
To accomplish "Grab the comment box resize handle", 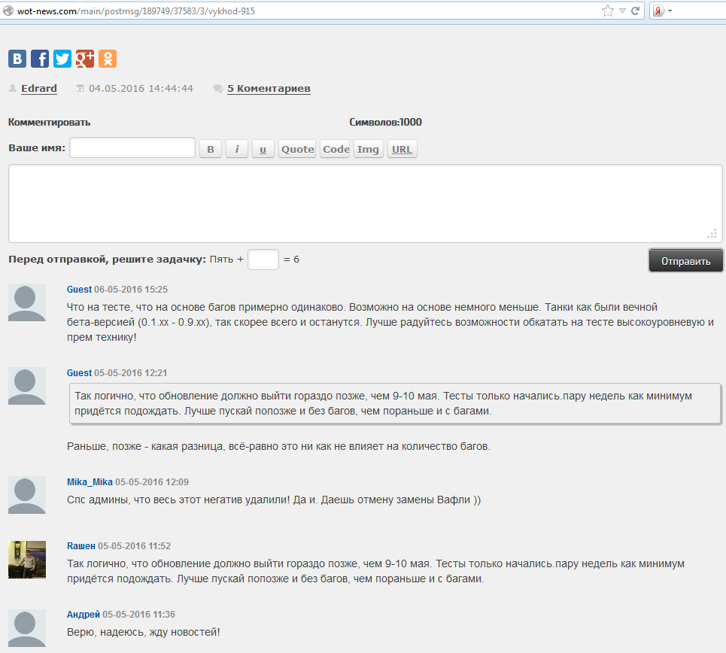I will (712, 234).
